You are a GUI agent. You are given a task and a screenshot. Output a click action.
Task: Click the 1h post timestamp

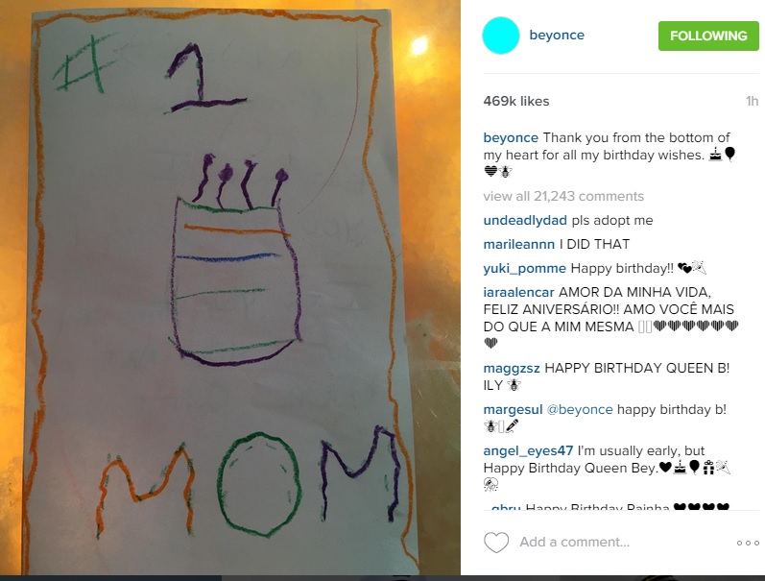[x=752, y=101]
